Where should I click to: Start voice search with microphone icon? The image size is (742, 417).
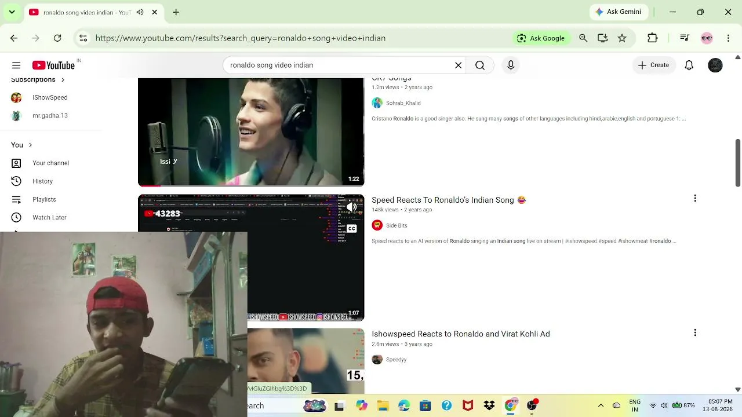[x=511, y=65]
